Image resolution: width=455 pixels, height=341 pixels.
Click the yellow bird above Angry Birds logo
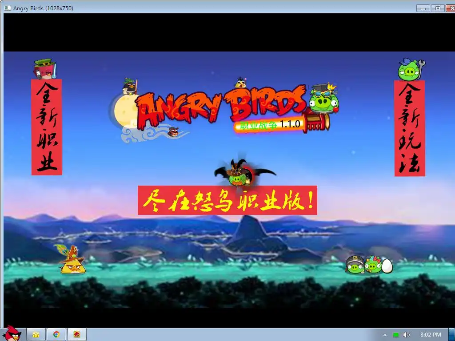[x=240, y=83]
